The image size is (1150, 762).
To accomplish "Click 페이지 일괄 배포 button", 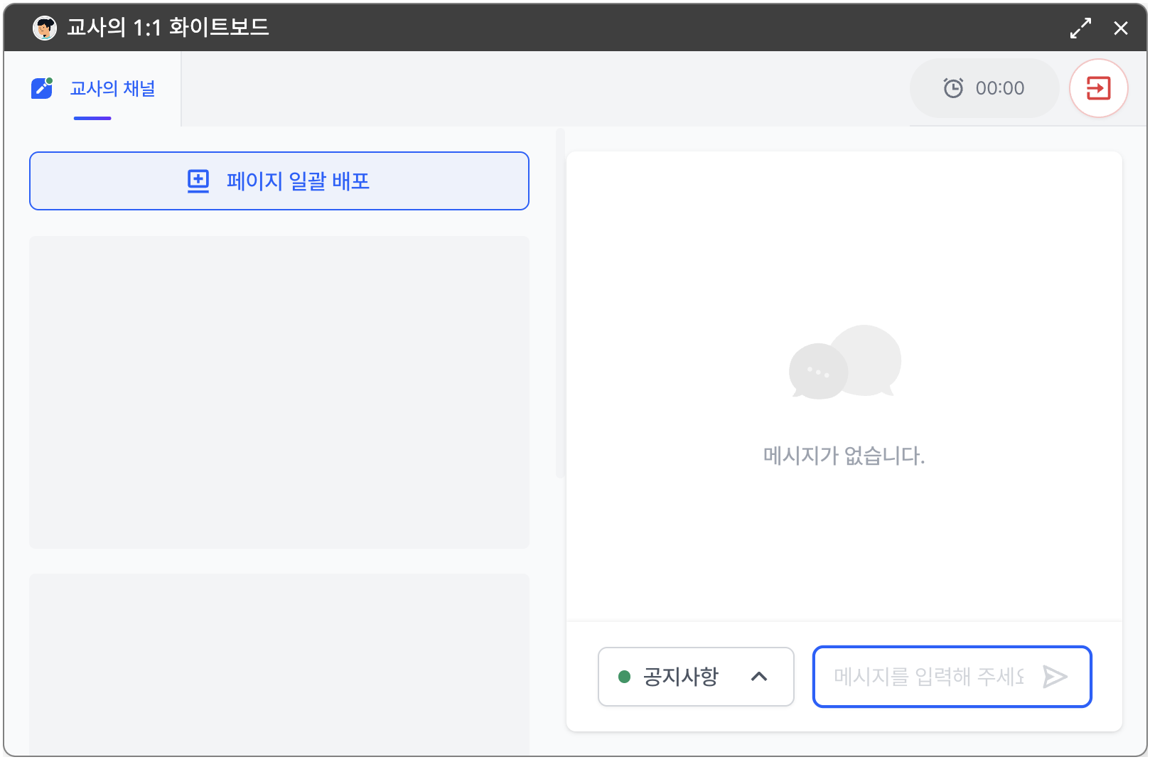I will 279,181.
